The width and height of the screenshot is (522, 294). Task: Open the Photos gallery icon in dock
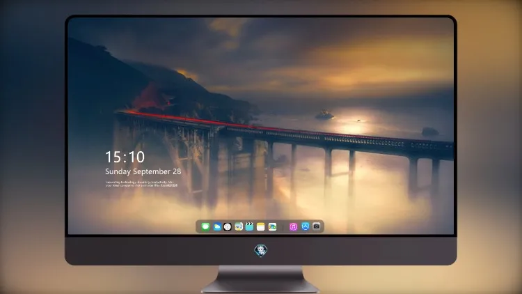click(x=272, y=226)
